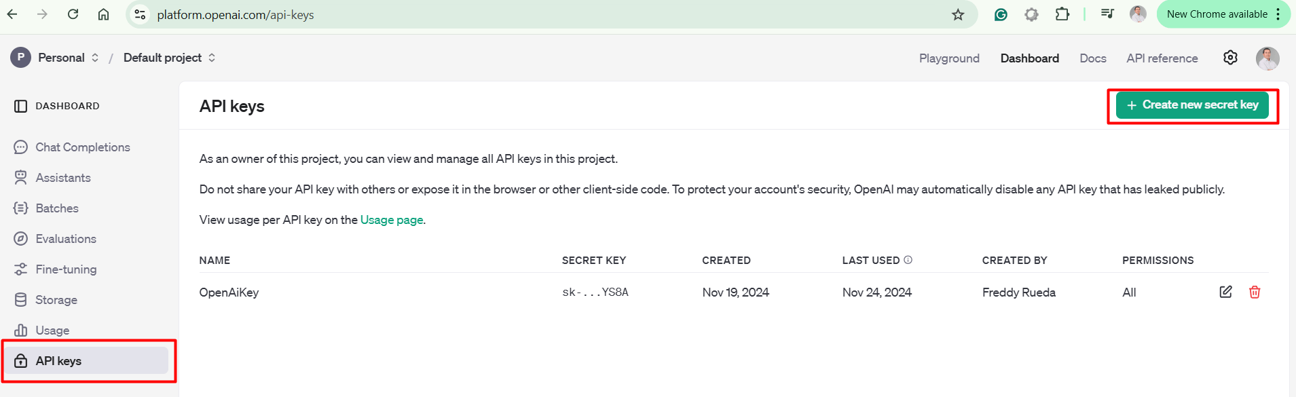Viewport: 1296px width, 397px height.
Task: Delete OpenAiKey with the trash icon
Action: [1255, 292]
